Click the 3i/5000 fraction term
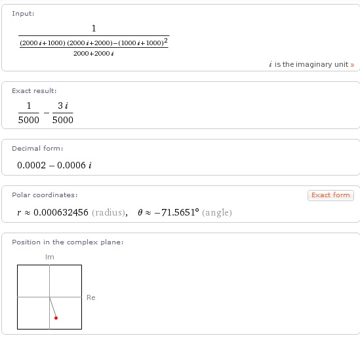The height and width of the screenshot is (340, 360). pos(63,113)
